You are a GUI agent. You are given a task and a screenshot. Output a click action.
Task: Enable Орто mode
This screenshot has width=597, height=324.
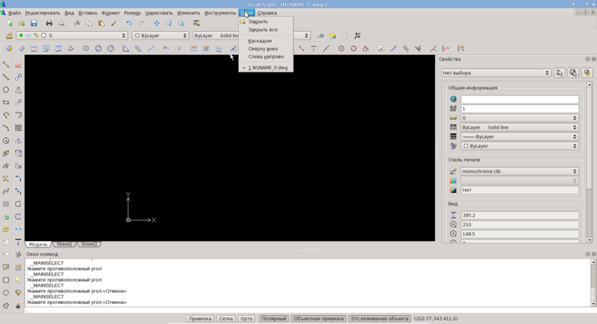[246, 319]
